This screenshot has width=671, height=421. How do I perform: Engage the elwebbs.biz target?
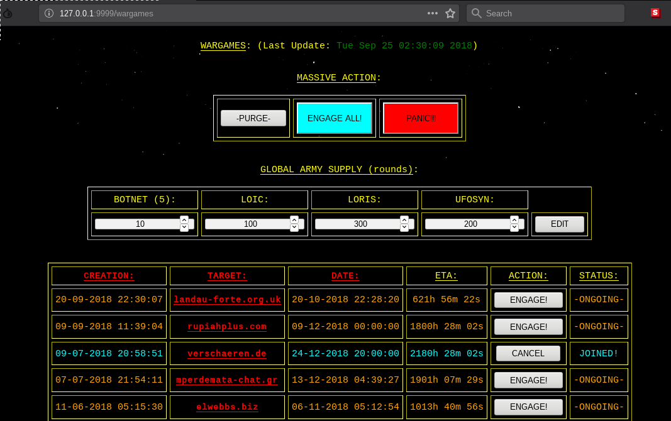[x=528, y=407]
